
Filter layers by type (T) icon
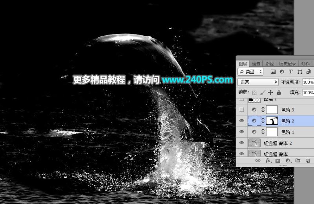(290, 72)
